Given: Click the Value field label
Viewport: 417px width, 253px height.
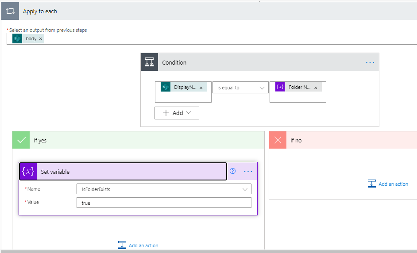Looking at the screenshot, I should point(33,202).
